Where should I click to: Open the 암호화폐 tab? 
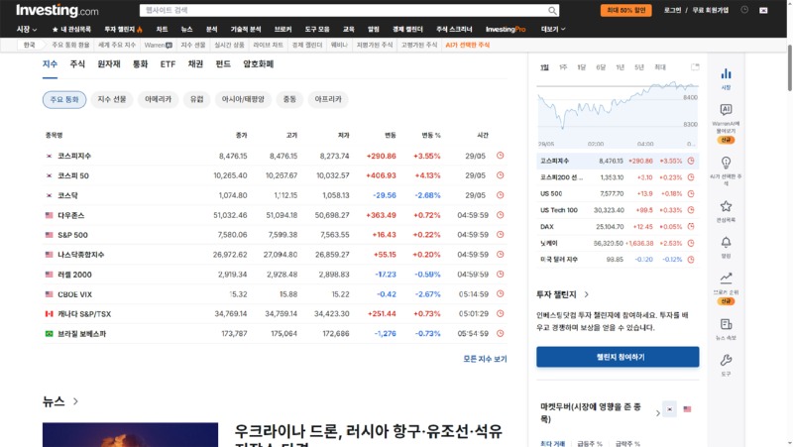click(259, 64)
